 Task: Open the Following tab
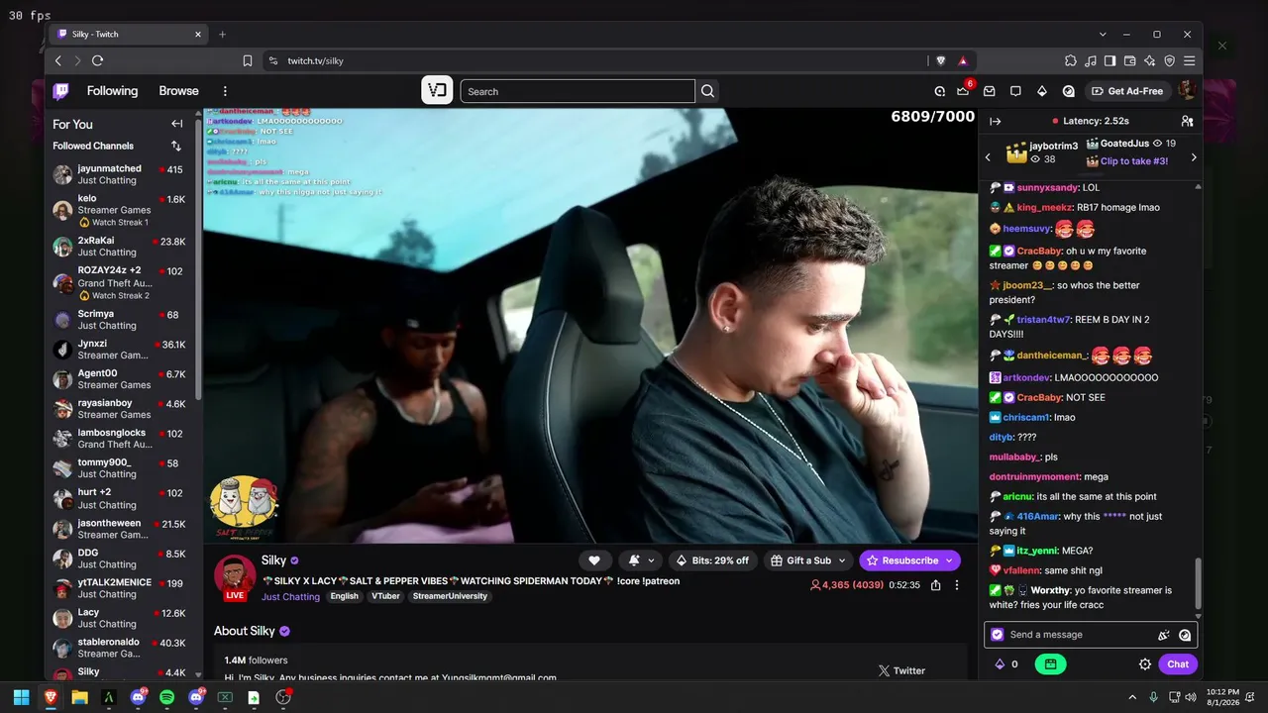[112, 91]
